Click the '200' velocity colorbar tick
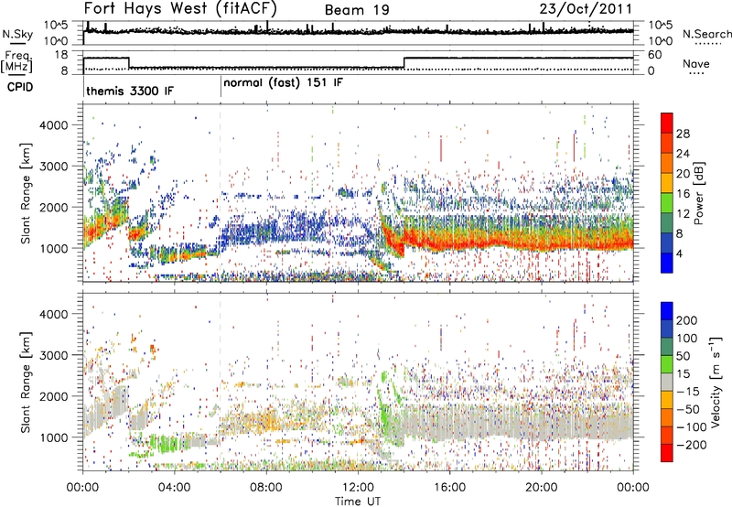The height and width of the screenshot is (507, 732). tap(687, 320)
